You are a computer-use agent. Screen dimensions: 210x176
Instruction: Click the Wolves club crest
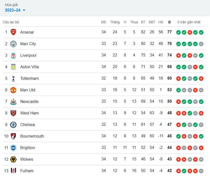13,159
